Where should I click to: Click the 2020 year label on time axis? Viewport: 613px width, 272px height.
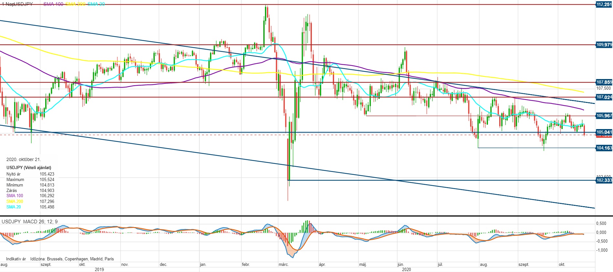click(407, 269)
